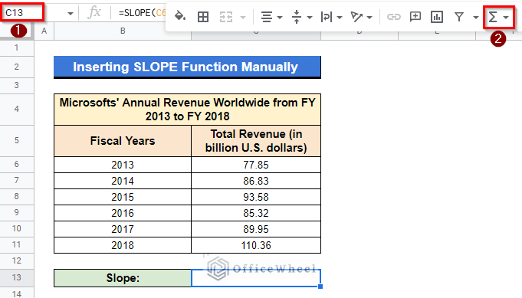522x298 pixels.
Task: Select row 13 header
Action: coord(17,277)
